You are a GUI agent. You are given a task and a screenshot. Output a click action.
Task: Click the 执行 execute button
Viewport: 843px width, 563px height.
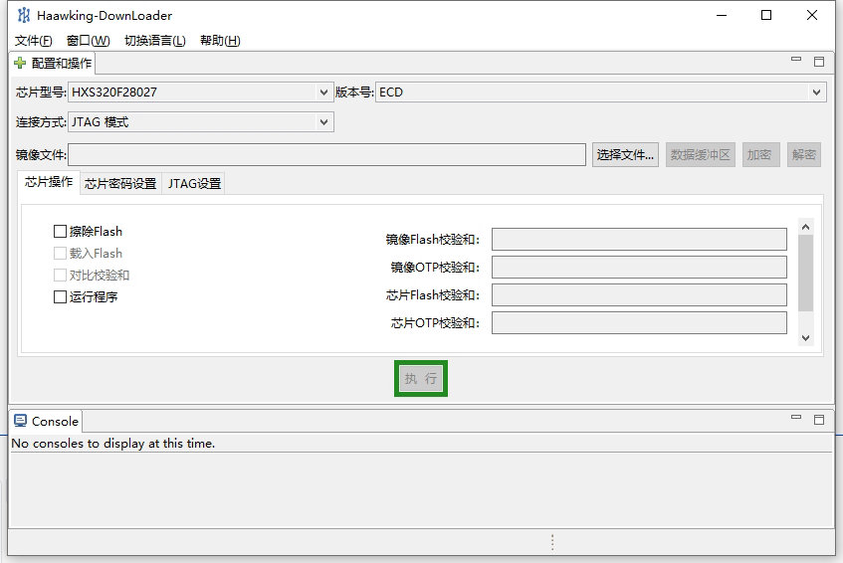point(421,379)
